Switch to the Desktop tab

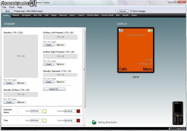(15, 15)
